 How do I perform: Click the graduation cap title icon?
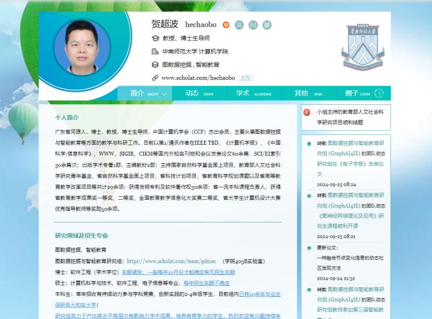pyautogui.click(x=155, y=38)
